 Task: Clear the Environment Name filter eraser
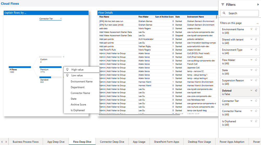coord(256,29)
